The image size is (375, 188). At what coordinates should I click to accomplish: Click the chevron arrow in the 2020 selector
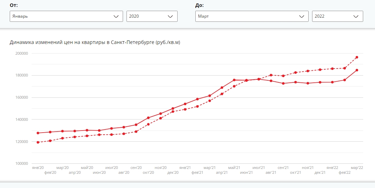170,16
